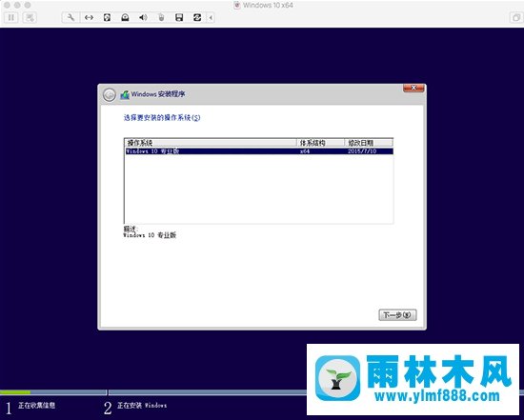Click the sharing sync icon in toolbar
Viewport: 524px width, 420px height.
[x=197, y=17]
